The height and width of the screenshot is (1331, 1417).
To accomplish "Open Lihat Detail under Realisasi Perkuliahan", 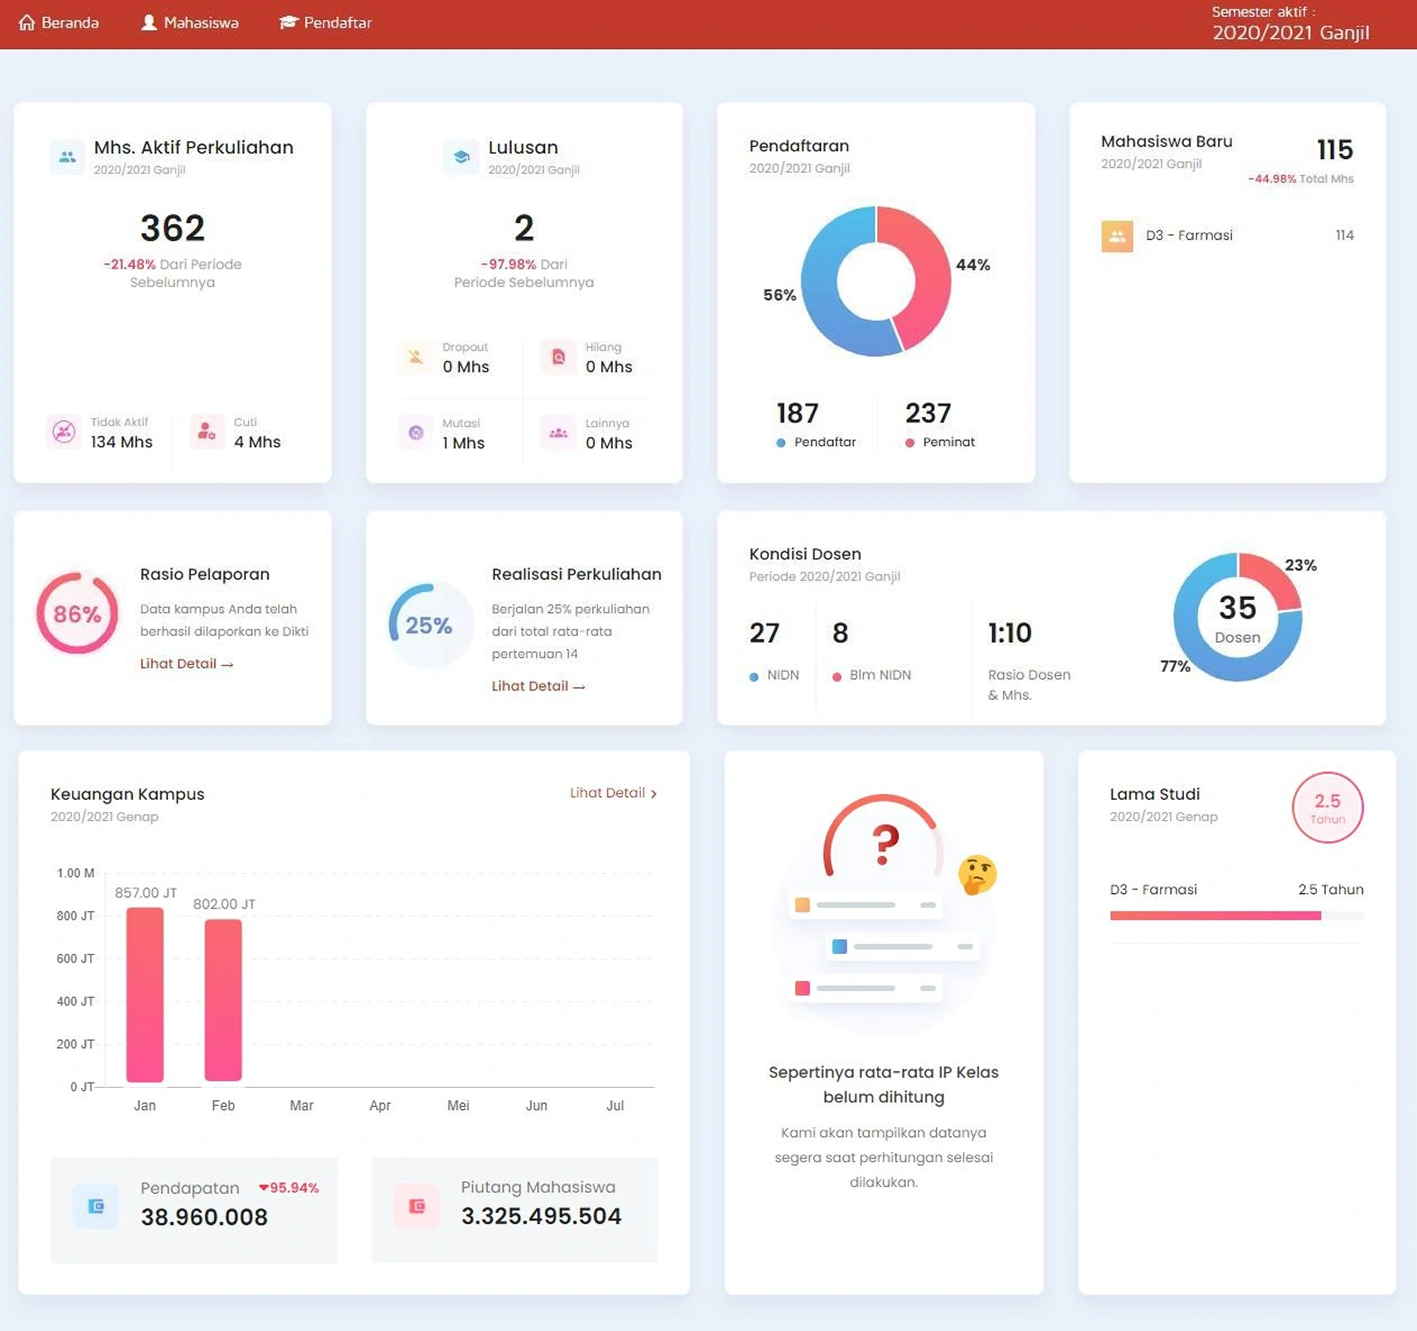I will coord(538,686).
